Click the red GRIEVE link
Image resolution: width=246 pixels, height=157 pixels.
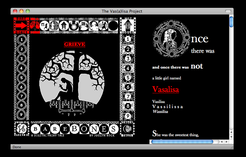[75, 44]
